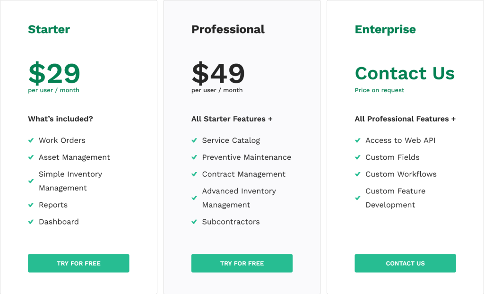Click the checkmark beside Dashboard
484x294 pixels.
[x=31, y=222]
